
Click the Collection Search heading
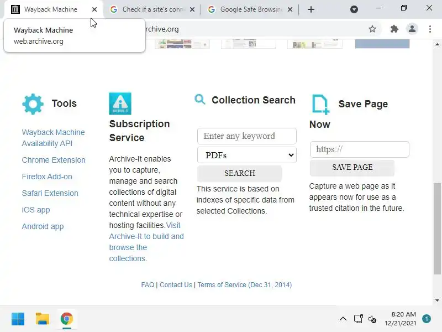[254, 100]
